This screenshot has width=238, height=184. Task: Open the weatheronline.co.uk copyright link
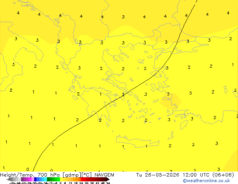pos(206,181)
